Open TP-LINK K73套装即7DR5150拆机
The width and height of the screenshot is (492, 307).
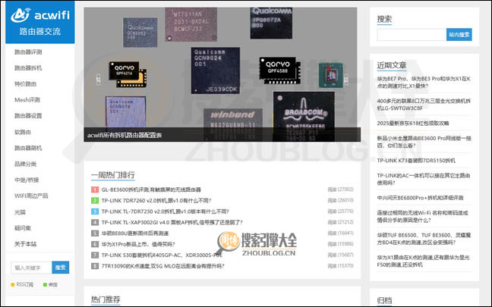tap(416, 161)
